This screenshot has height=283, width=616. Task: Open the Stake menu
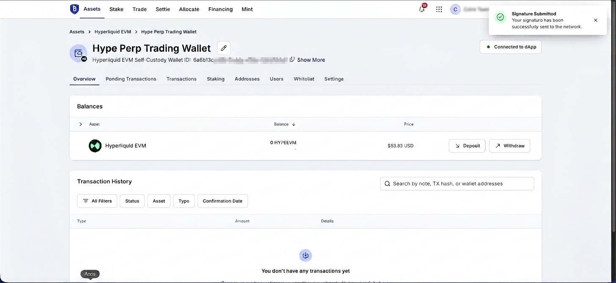116,9
